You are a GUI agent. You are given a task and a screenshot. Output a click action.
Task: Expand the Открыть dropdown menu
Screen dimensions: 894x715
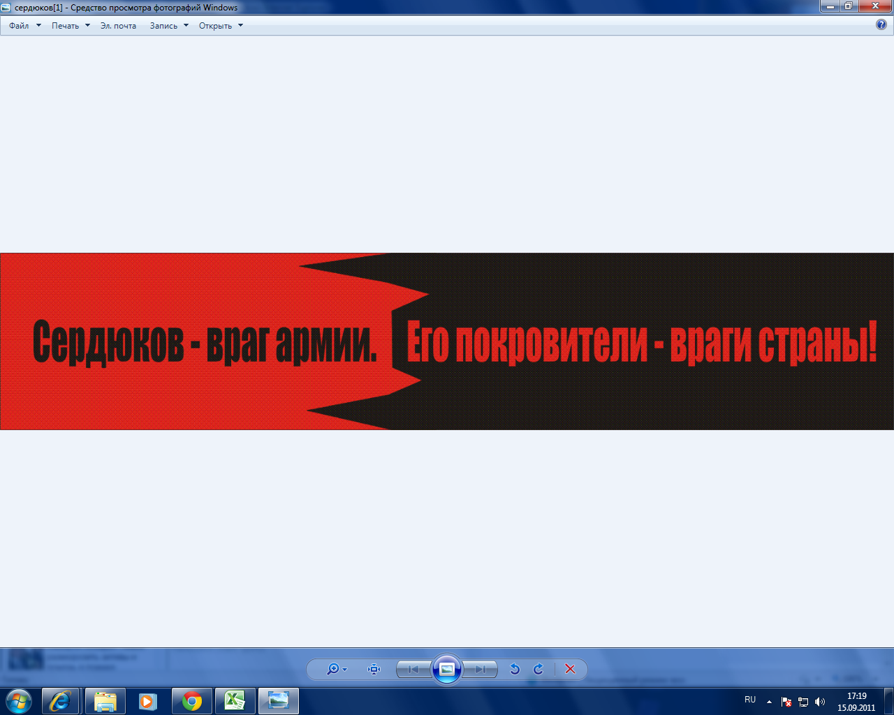221,26
